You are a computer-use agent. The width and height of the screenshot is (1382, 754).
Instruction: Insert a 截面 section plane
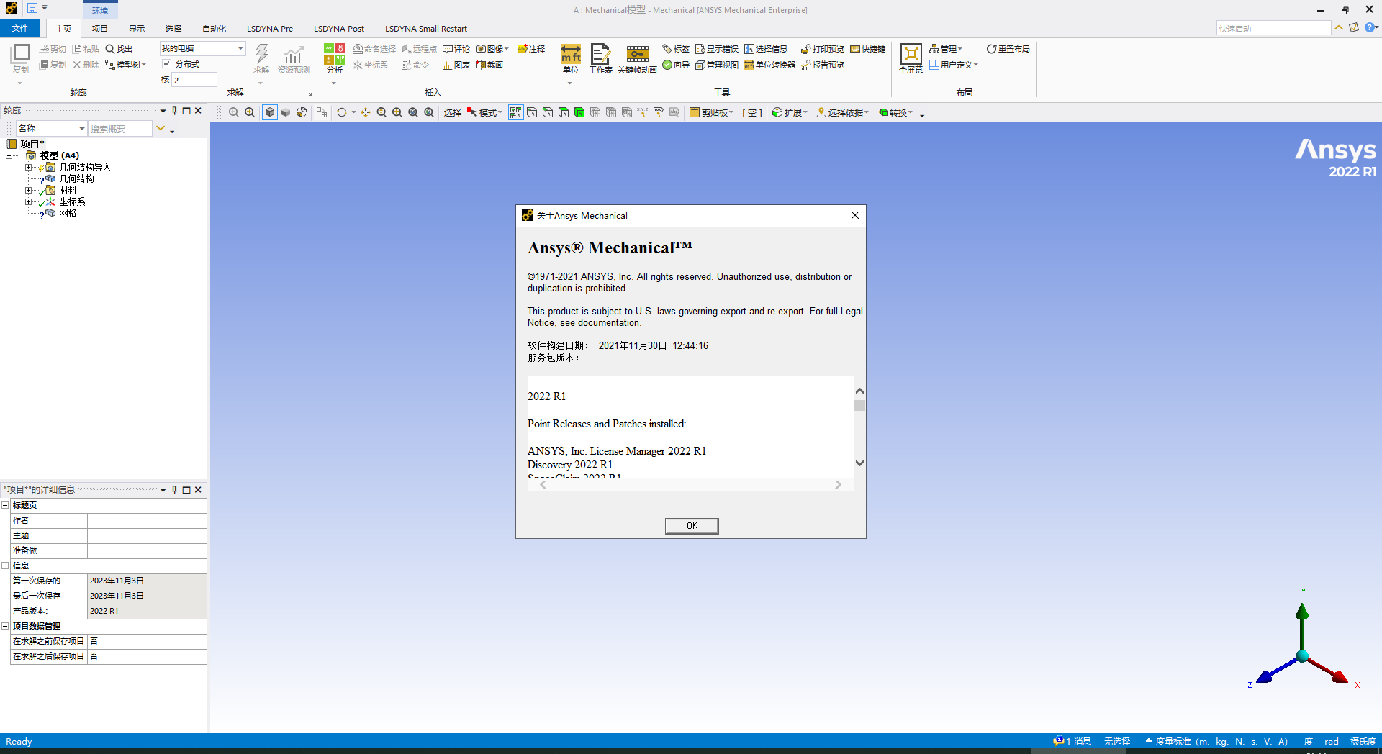tap(489, 65)
